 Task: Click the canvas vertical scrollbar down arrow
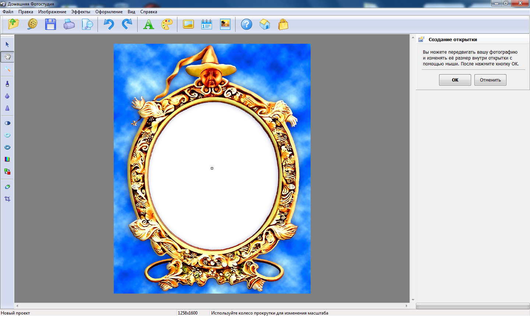(x=413, y=300)
